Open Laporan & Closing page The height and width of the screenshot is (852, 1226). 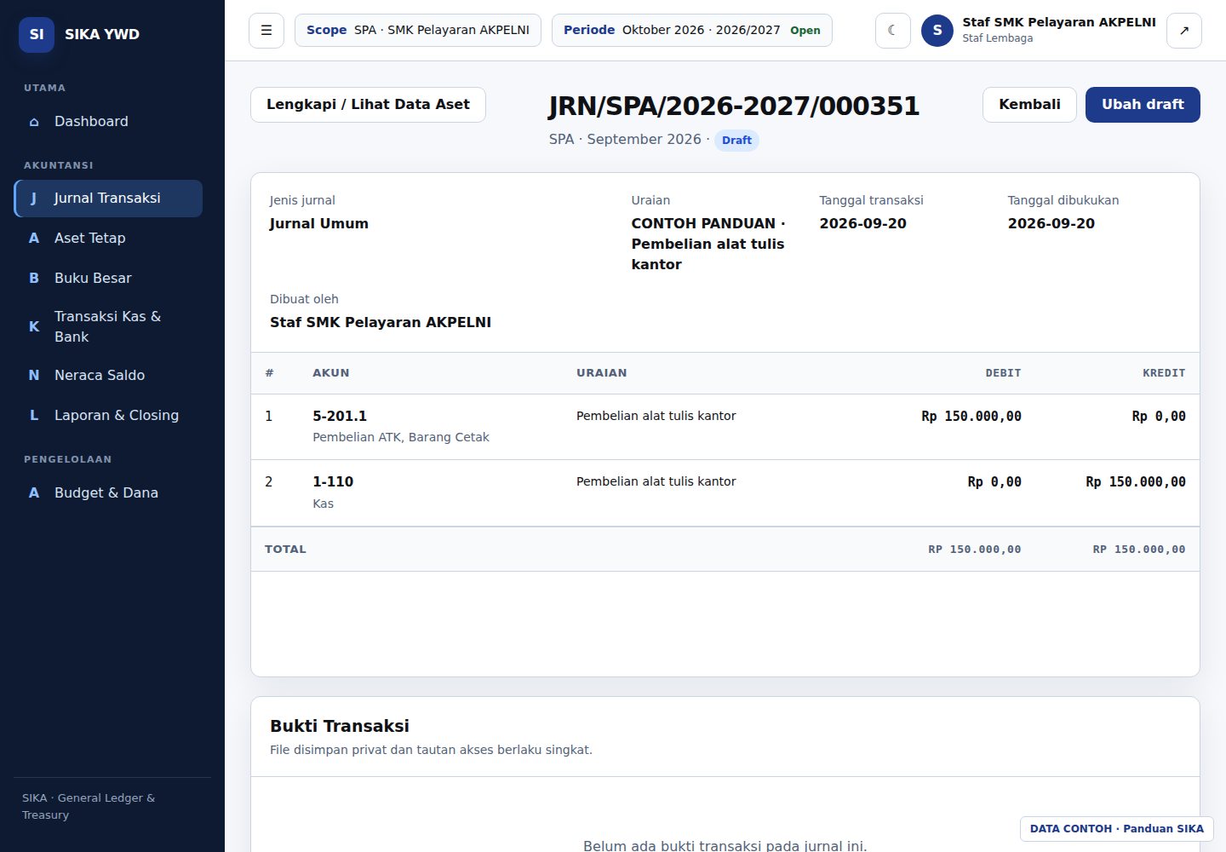point(108,416)
